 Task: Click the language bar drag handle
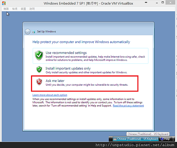click(111, 139)
